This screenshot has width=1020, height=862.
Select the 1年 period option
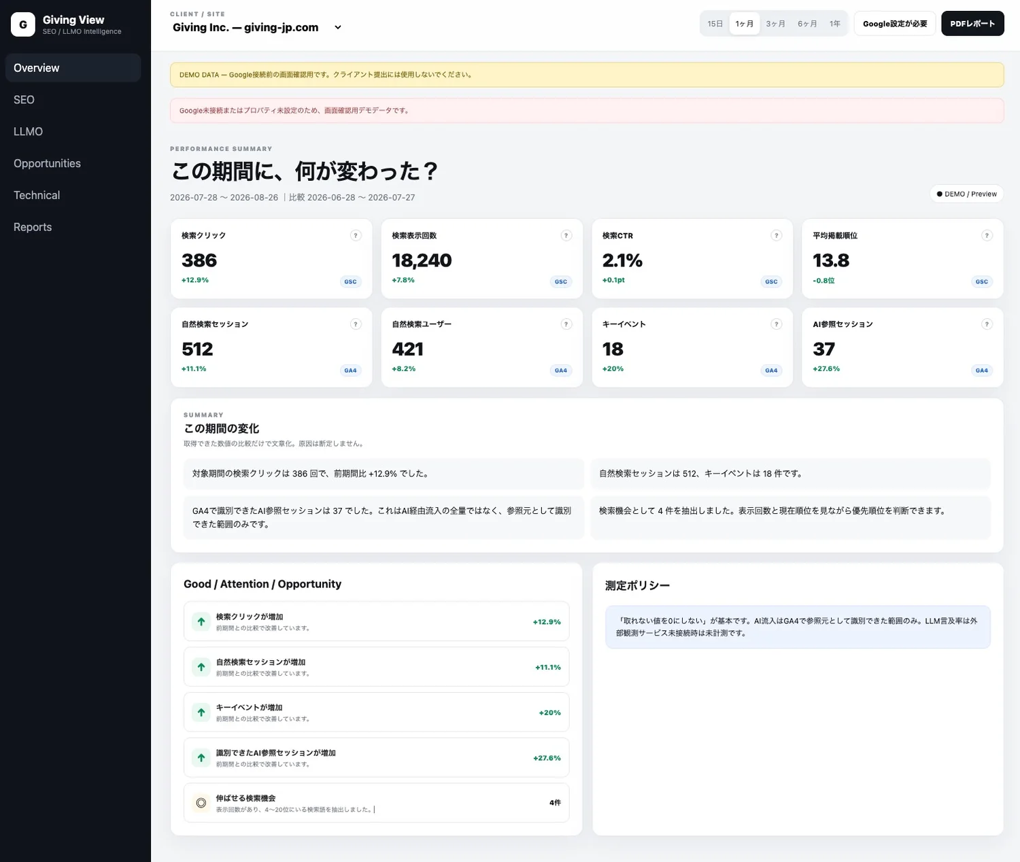click(x=835, y=24)
